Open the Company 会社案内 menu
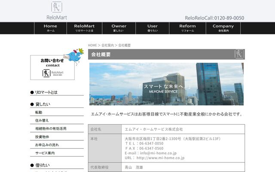 223,28
